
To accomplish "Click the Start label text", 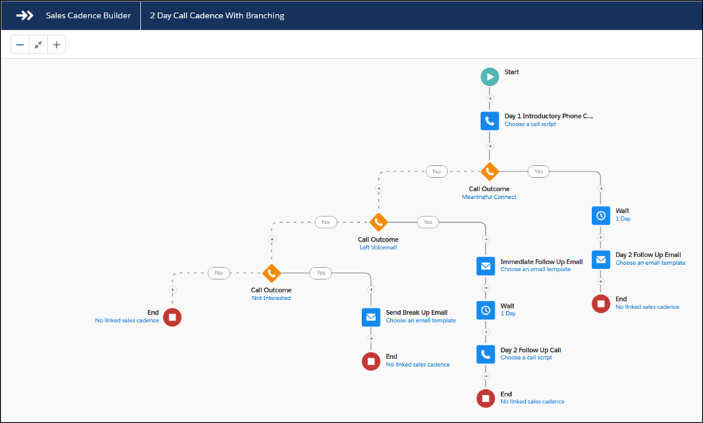I will 512,72.
